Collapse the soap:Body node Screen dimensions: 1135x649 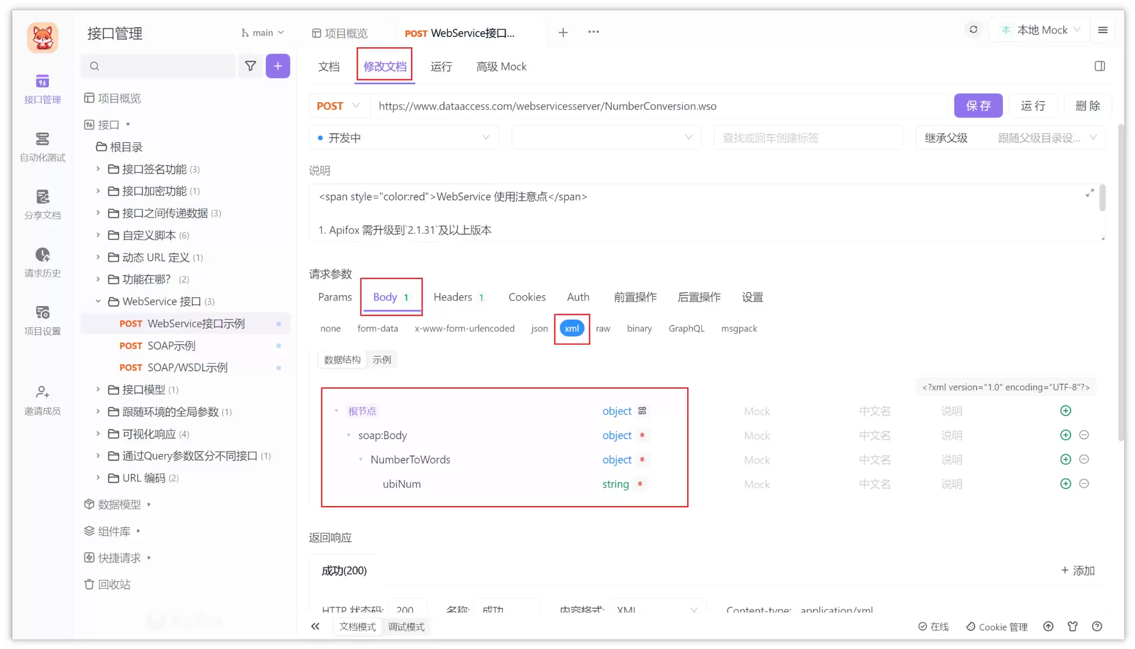click(349, 435)
